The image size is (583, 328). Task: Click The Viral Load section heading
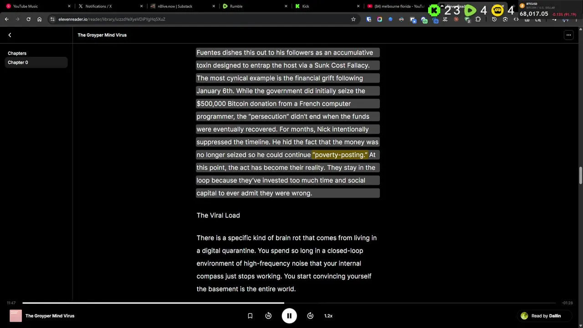(x=218, y=215)
